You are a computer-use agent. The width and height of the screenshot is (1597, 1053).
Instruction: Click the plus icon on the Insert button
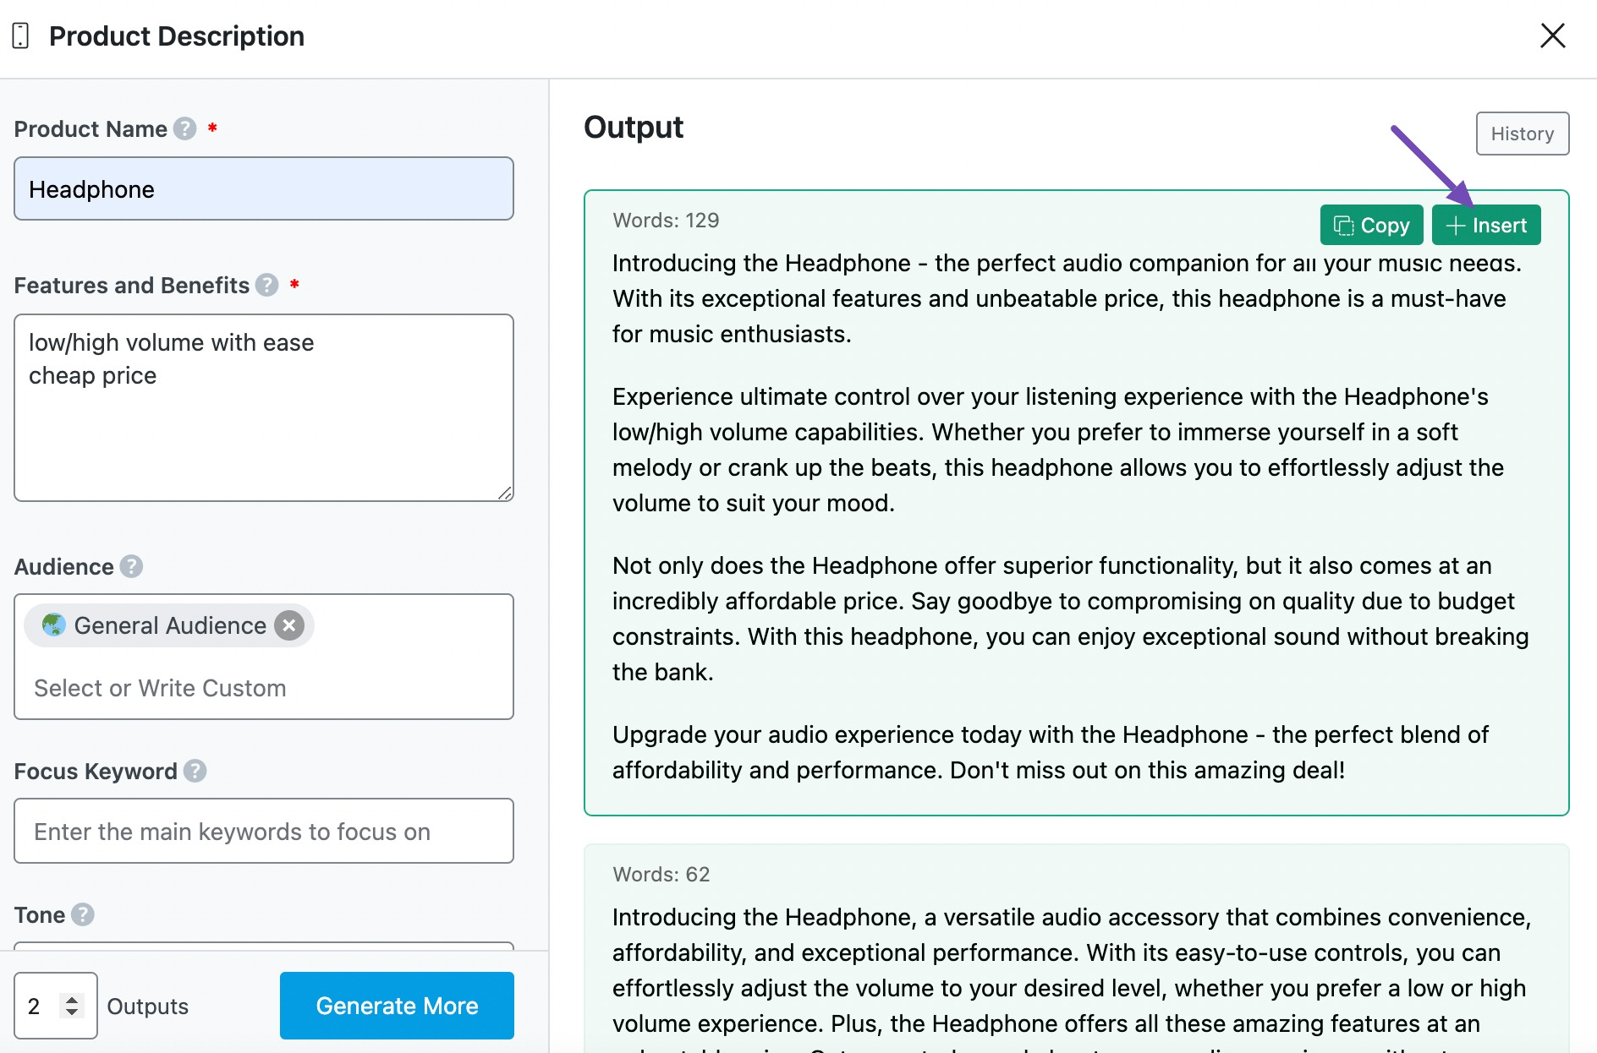(x=1455, y=225)
